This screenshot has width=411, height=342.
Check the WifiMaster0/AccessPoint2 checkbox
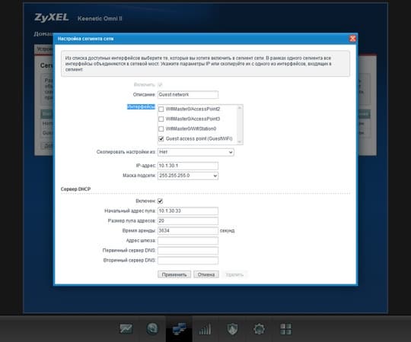coord(161,109)
